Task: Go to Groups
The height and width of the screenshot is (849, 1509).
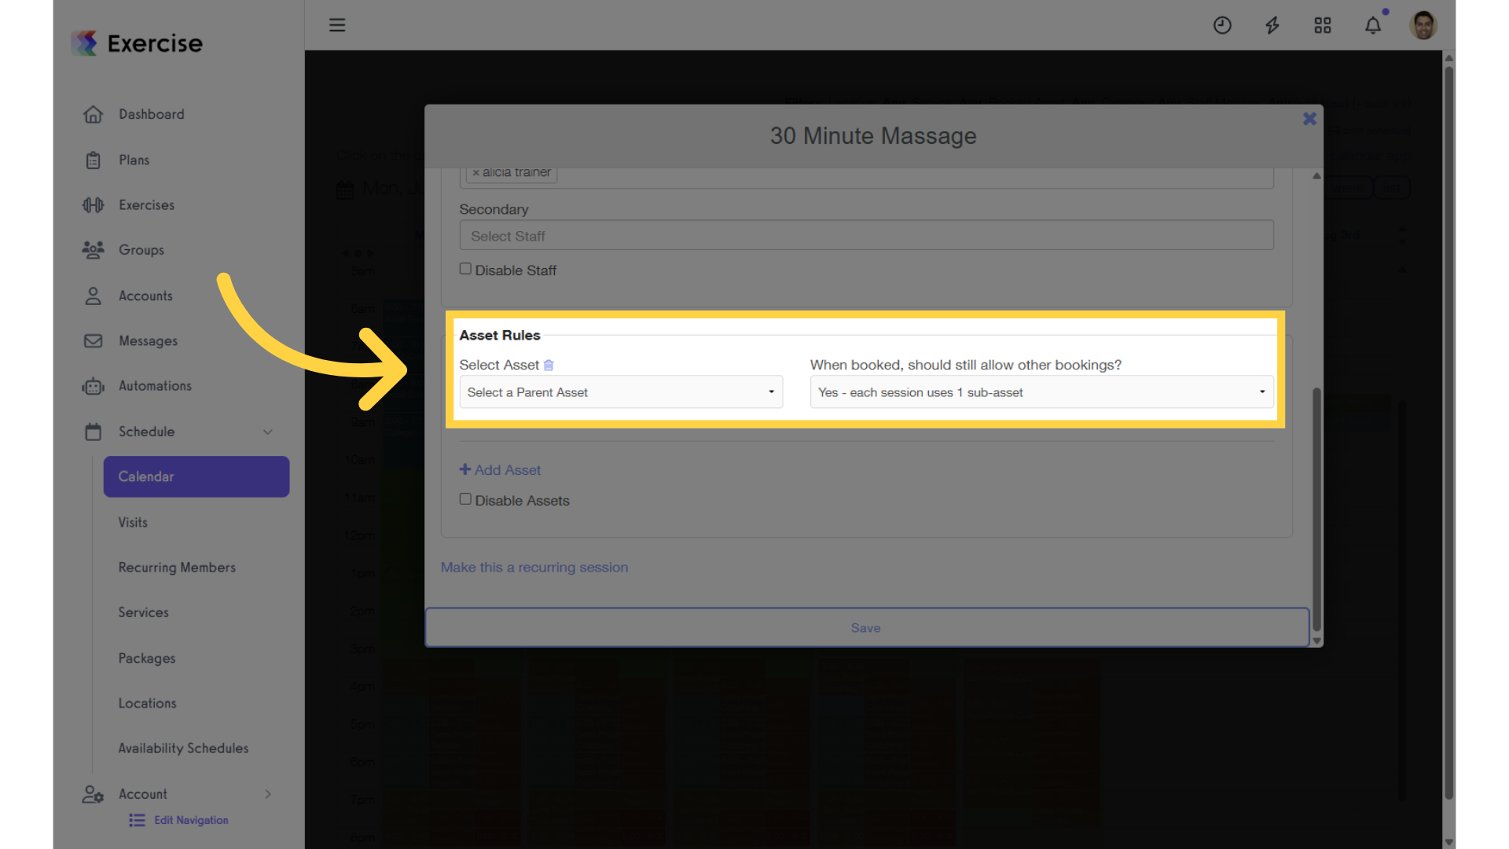Action: click(141, 250)
